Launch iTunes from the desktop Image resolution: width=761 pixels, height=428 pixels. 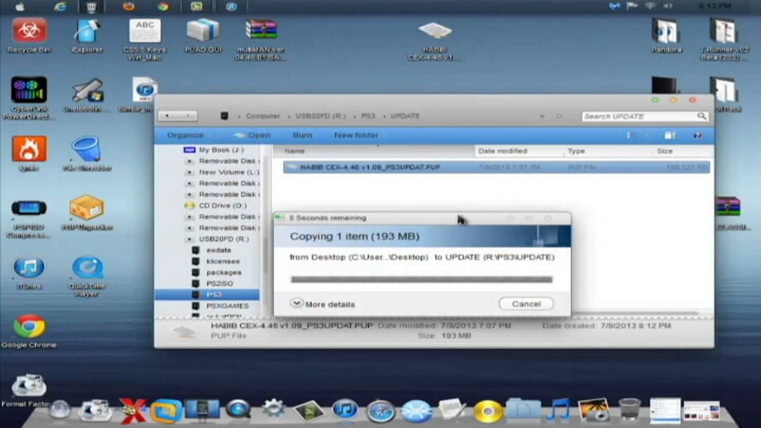(29, 273)
